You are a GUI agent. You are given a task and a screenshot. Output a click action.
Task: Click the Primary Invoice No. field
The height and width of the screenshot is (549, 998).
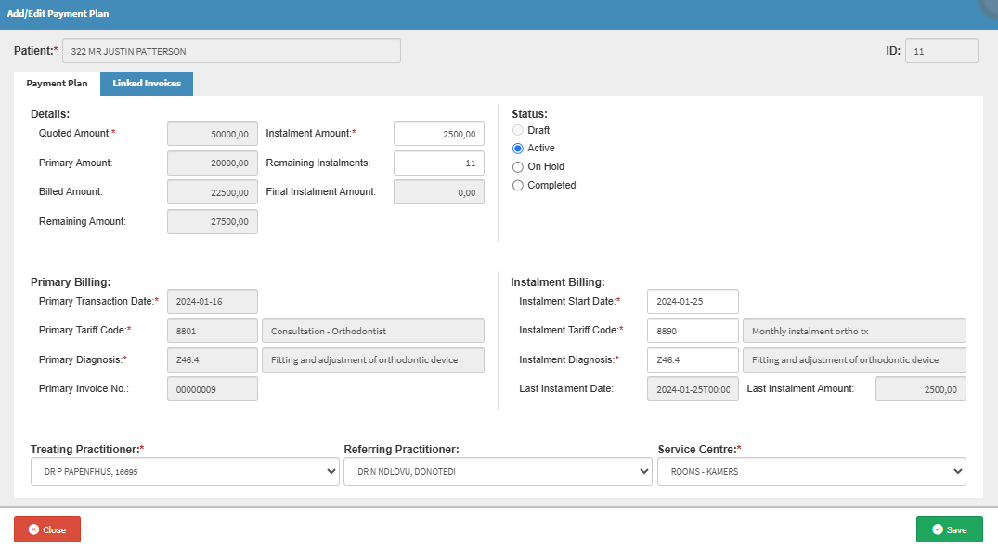212,389
